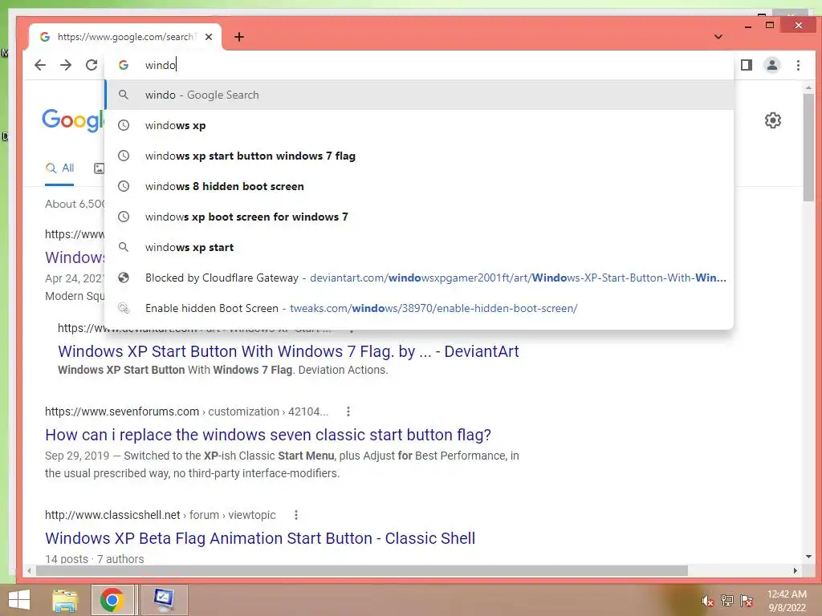Open options dots next to classicshell.net result
The width and height of the screenshot is (822, 616).
296,515
